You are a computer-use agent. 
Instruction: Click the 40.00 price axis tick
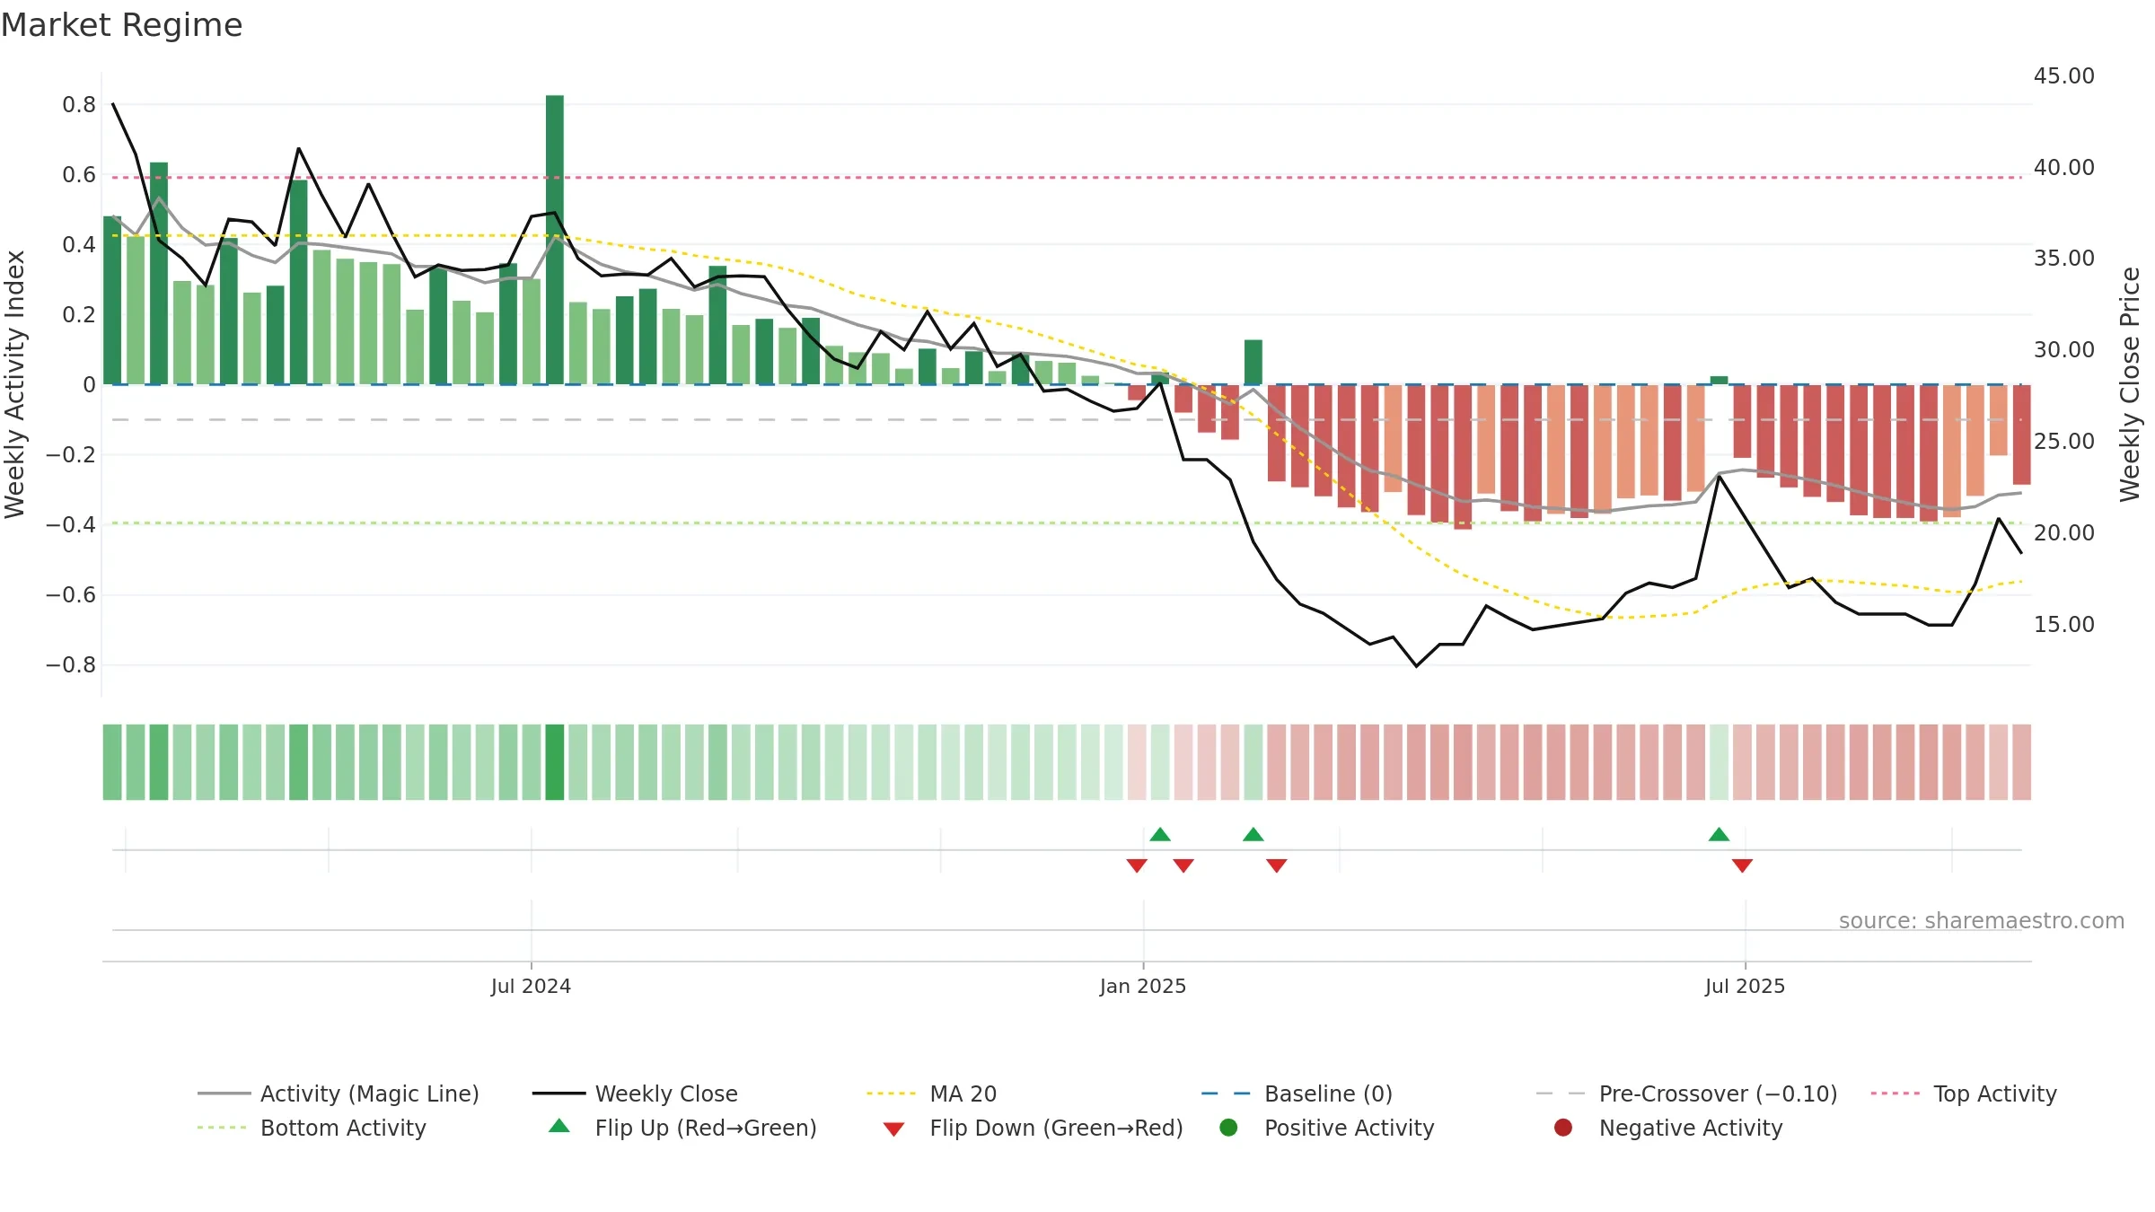[x=2063, y=167]
